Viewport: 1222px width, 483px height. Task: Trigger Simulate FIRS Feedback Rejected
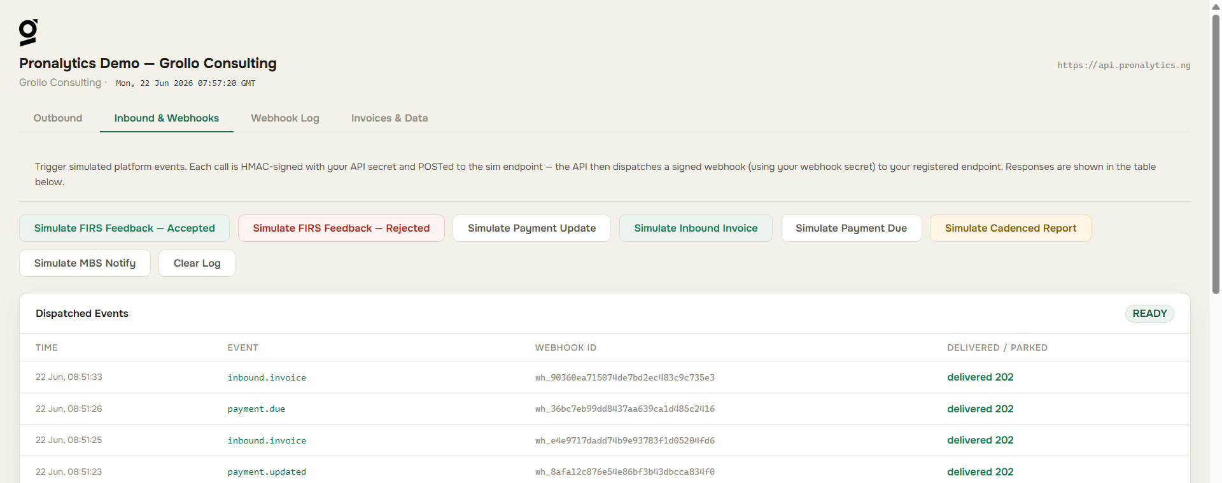click(x=341, y=228)
